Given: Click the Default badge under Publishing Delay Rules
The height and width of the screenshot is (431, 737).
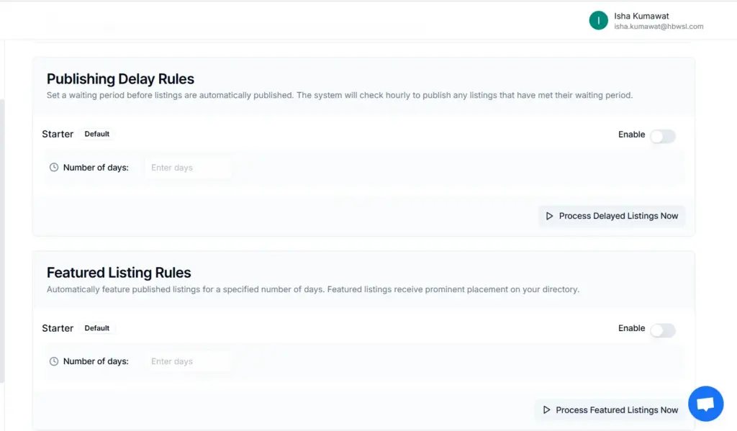Looking at the screenshot, I should click(97, 134).
